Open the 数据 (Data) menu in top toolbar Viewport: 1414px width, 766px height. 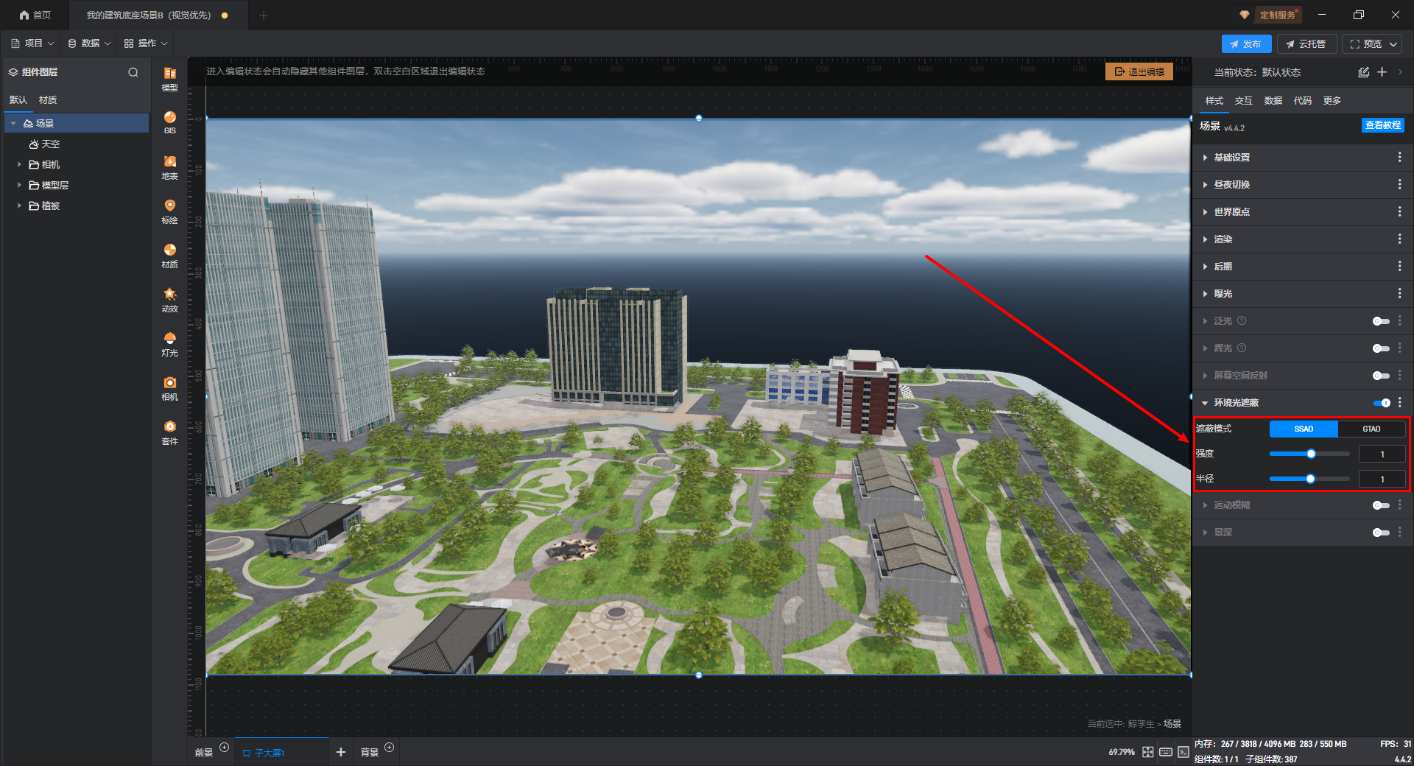(89, 43)
